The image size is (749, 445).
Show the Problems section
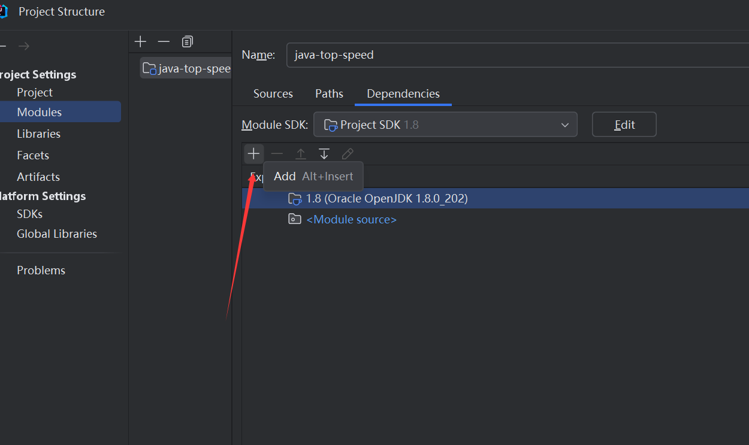point(41,270)
